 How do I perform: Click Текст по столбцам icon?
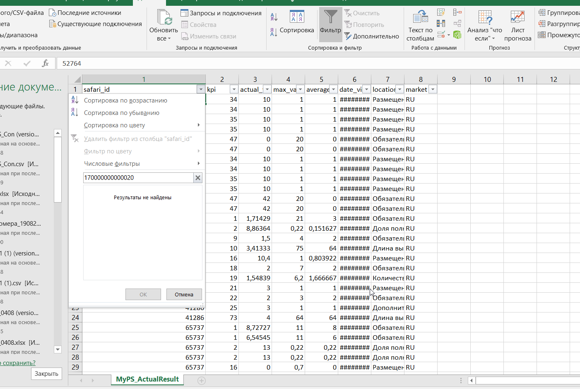(421, 17)
